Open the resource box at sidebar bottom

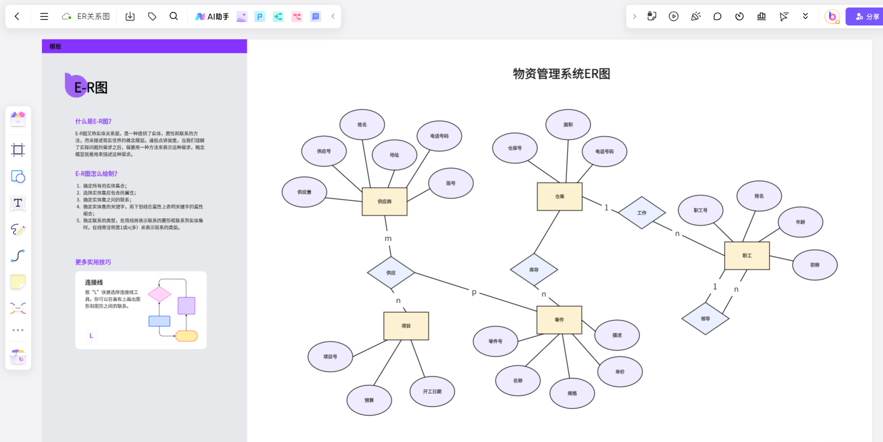pyautogui.click(x=18, y=357)
